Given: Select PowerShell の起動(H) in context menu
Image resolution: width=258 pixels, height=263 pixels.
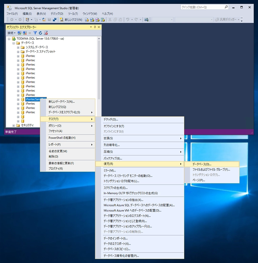Looking at the screenshot, I should [x=68, y=138].
